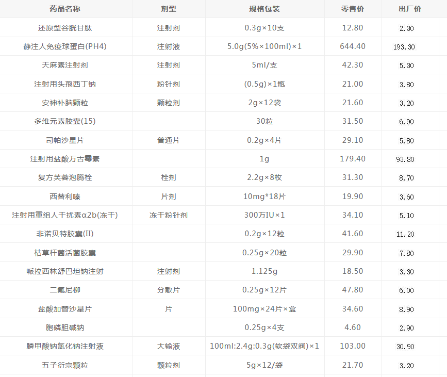Select the 栓剂 dosage form cell
The height and width of the screenshot is (377, 447).
(x=169, y=177)
